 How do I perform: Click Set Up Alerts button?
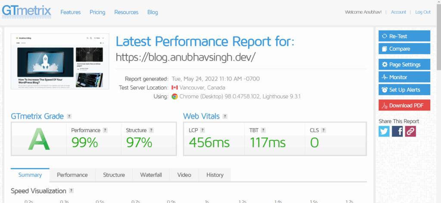pyautogui.click(x=404, y=90)
